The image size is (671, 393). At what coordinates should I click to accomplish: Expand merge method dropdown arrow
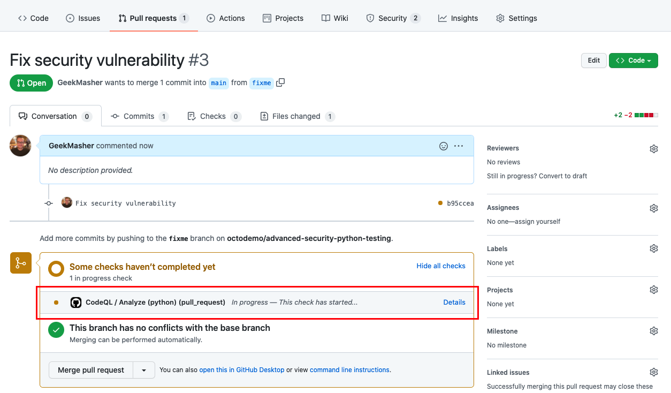coord(144,370)
